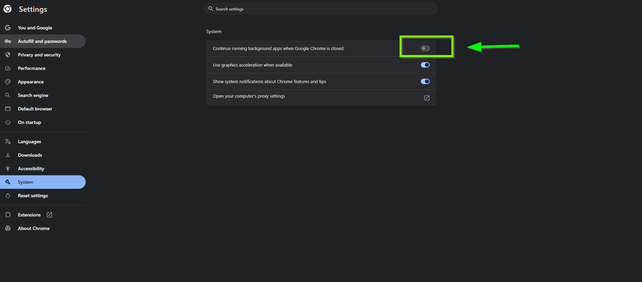Click the Google G icon in sidebar
This screenshot has height=282, width=642.
pyautogui.click(x=7, y=28)
